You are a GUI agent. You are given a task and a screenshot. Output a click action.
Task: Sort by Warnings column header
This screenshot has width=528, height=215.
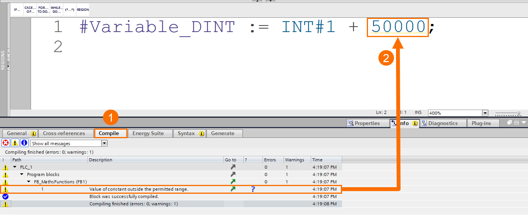(297, 160)
